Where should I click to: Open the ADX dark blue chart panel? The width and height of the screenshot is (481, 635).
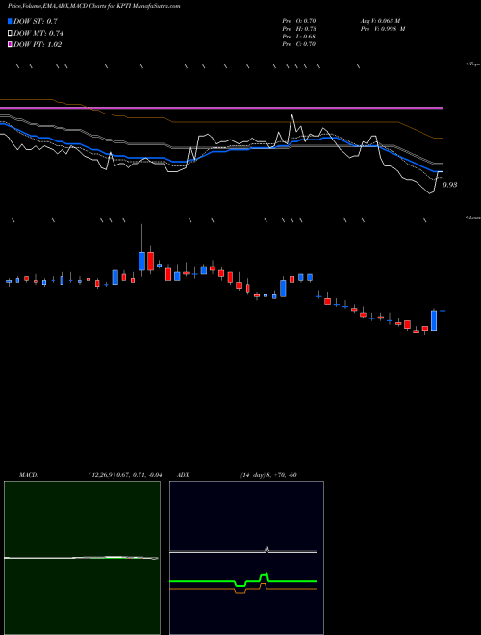click(x=246, y=558)
